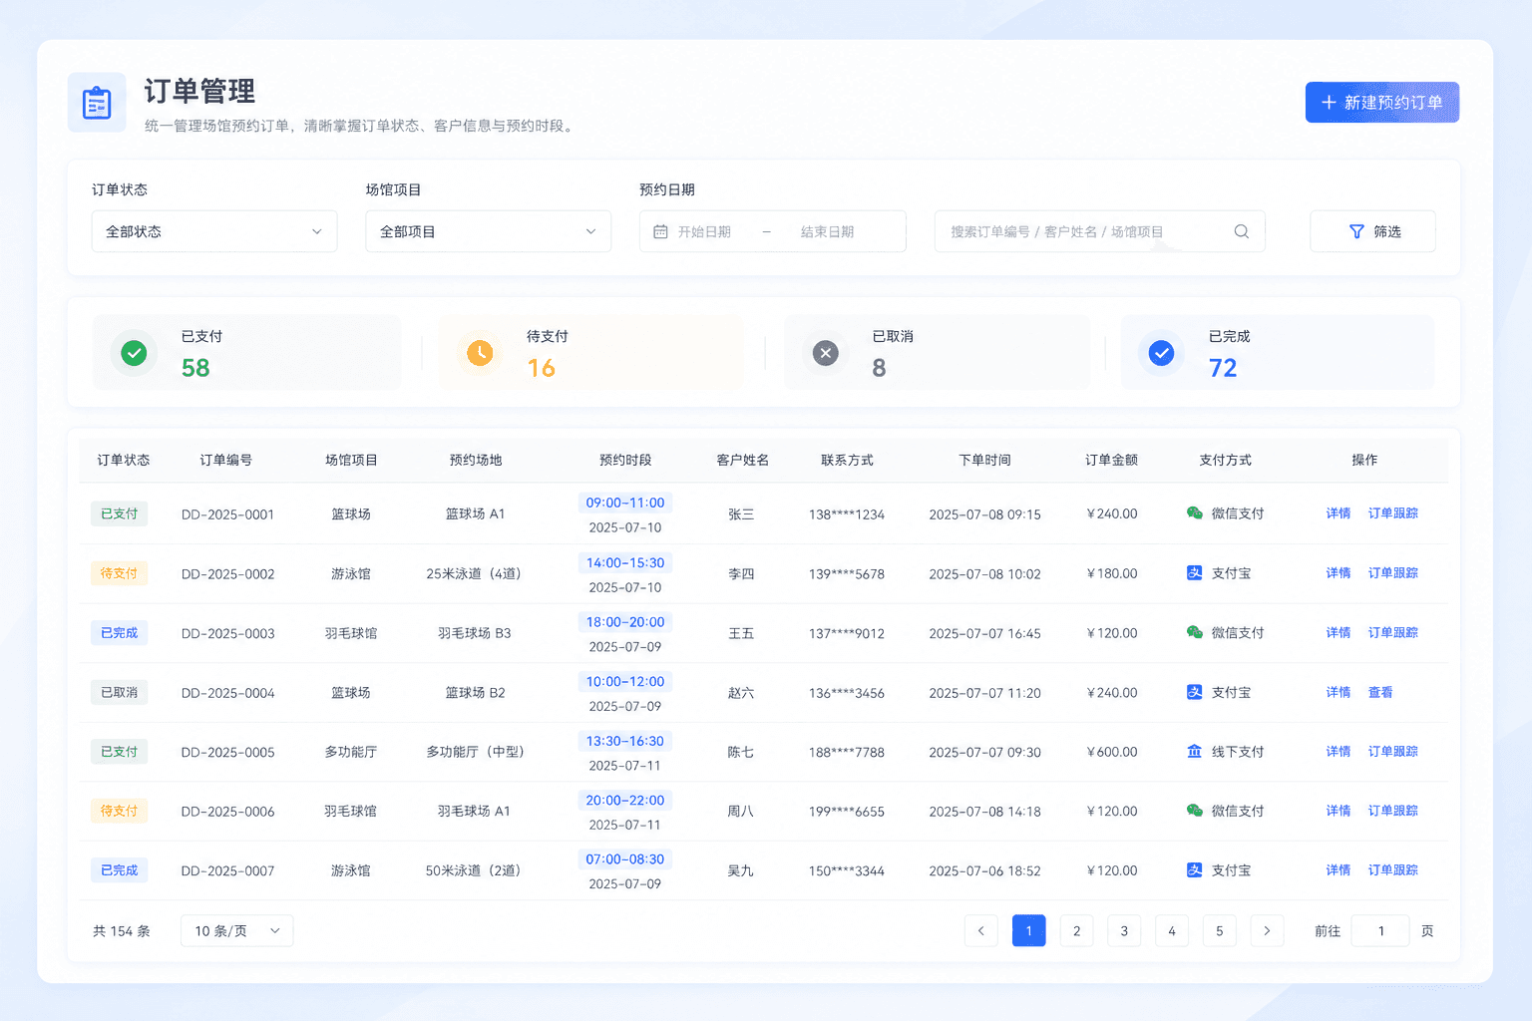
Task: Click the search magnifier icon
Action: point(1242,231)
